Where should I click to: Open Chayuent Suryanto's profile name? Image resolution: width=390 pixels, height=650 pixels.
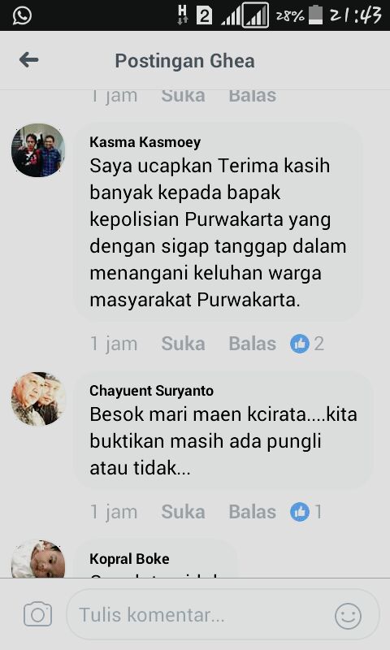click(152, 391)
